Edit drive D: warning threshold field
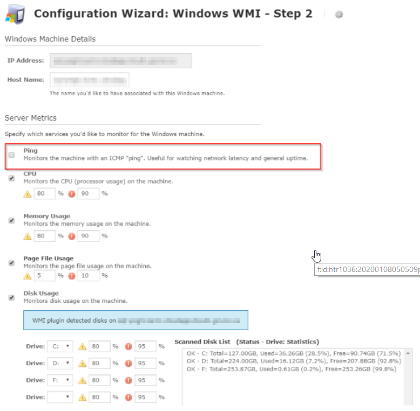Image resolution: width=420 pixels, height=411 pixels. (x=99, y=363)
